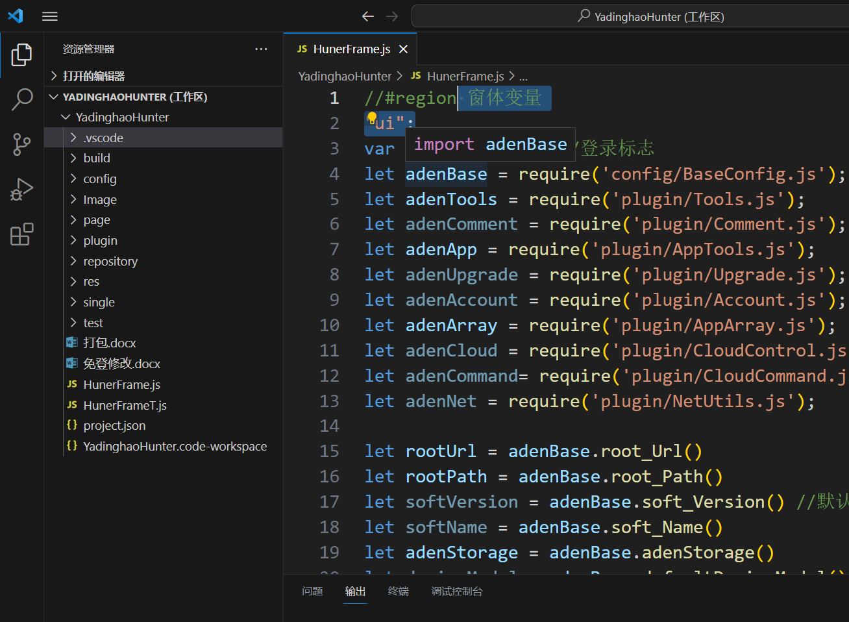This screenshot has height=622, width=849.
Task: Click rootPath variable on line 16
Action: click(x=446, y=477)
